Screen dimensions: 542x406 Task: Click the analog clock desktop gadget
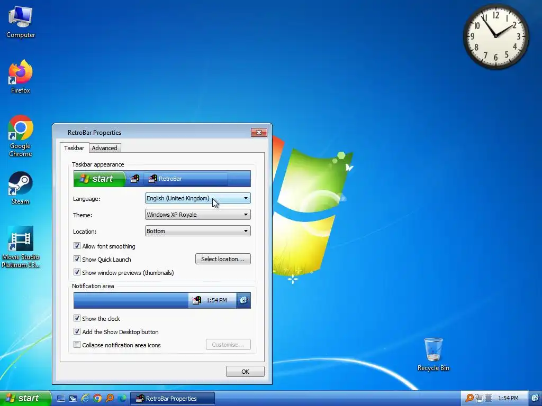pos(495,36)
